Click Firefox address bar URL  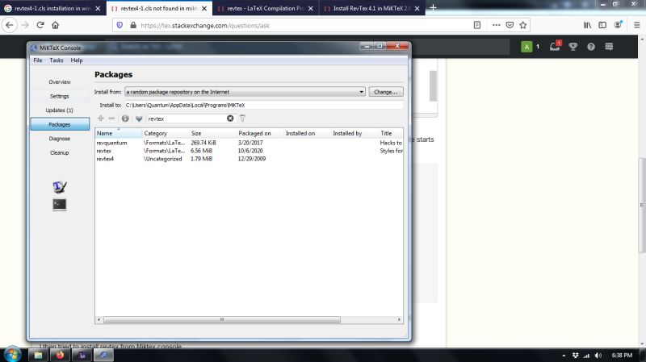coord(205,26)
